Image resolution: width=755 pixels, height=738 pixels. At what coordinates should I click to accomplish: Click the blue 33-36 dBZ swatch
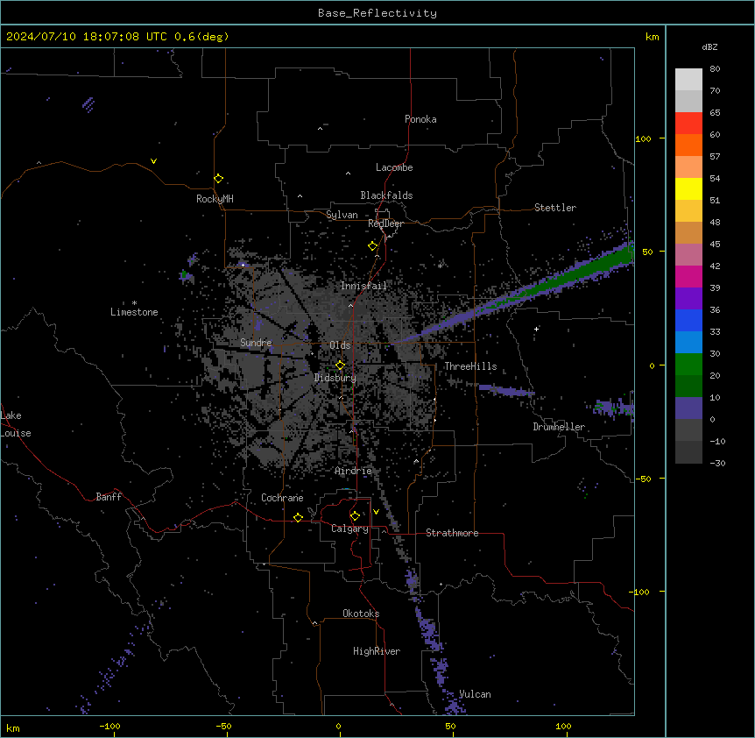point(688,320)
